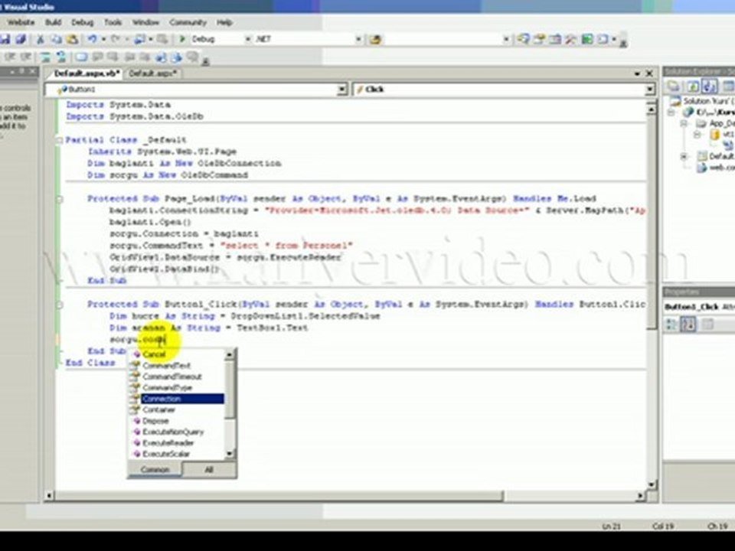Toggle a bookmark on current line
735x551 pixels.
pos(81,57)
